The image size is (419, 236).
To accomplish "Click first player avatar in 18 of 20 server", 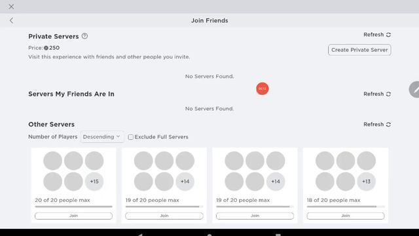I will [325, 161].
